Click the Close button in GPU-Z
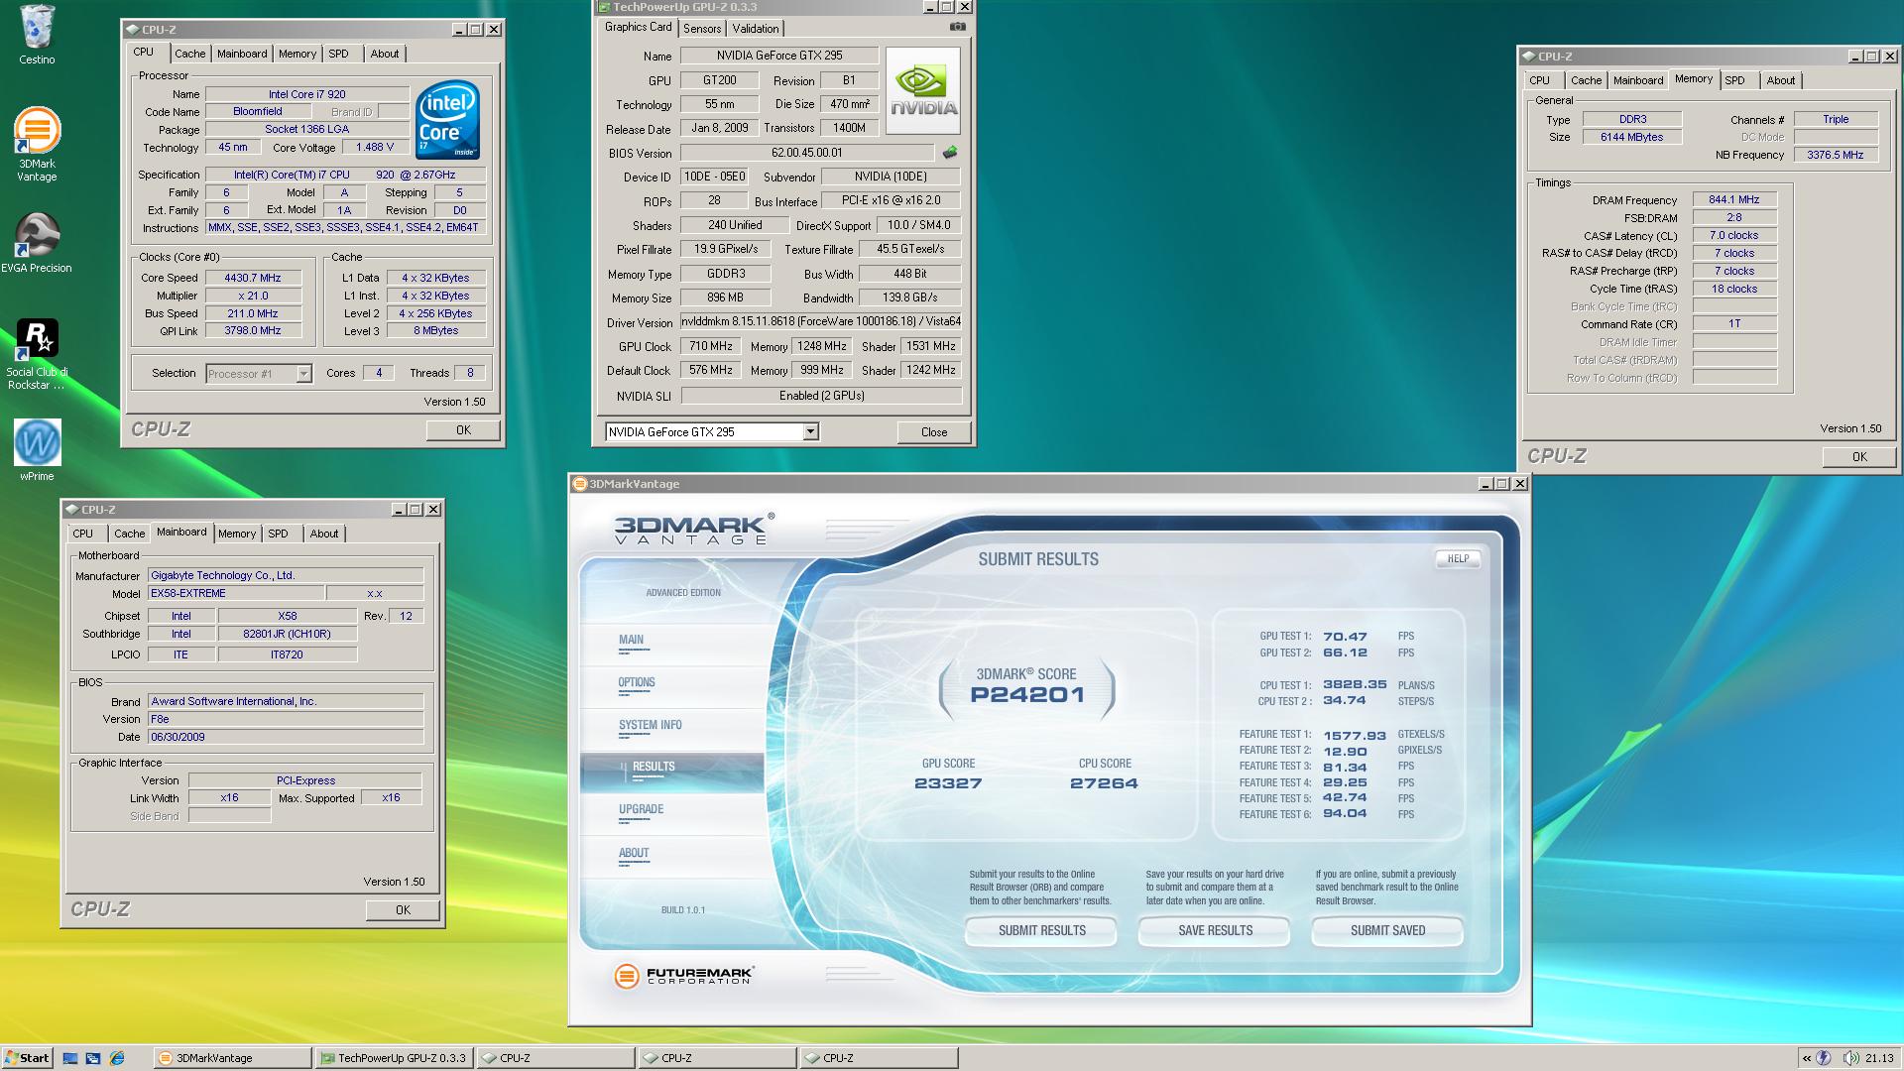1904x1071 pixels. [x=933, y=432]
